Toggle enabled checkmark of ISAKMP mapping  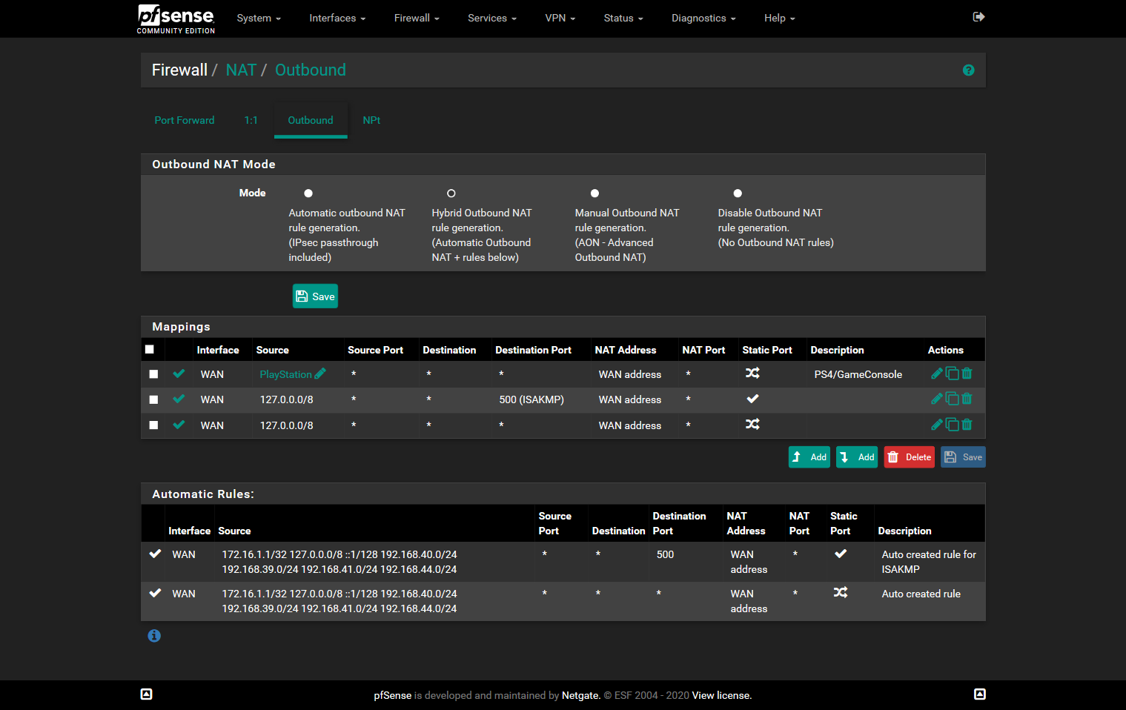[x=179, y=399]
